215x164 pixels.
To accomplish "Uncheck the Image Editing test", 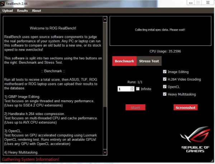I will tap(165, 72).
